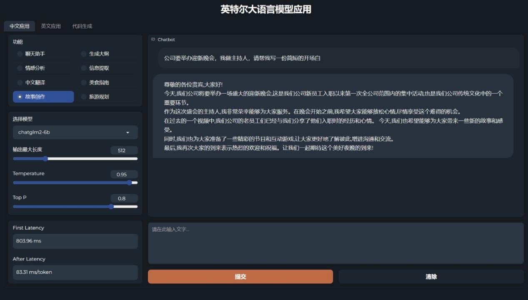Switch to the 英文应用 tab

click(x=50, y=25)
